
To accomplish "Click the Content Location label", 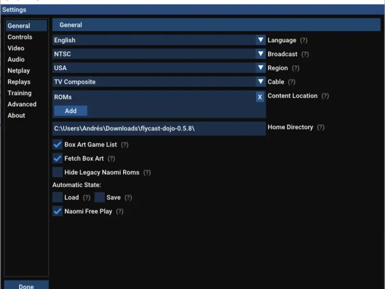I will [293, 96].
